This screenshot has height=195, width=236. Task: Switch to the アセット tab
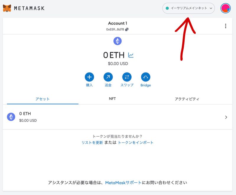click(x=42, y=99)
